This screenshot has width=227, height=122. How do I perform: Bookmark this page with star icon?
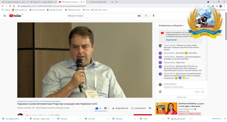point(208,6)
